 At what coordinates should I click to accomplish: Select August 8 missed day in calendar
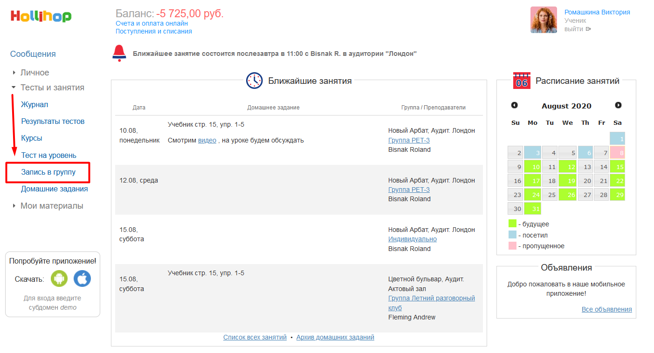617,152
